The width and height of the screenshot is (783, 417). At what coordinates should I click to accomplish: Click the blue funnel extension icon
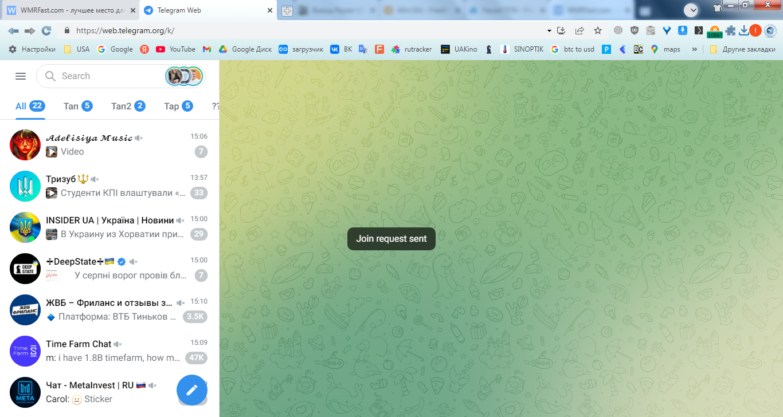click(x=667, y=30)
